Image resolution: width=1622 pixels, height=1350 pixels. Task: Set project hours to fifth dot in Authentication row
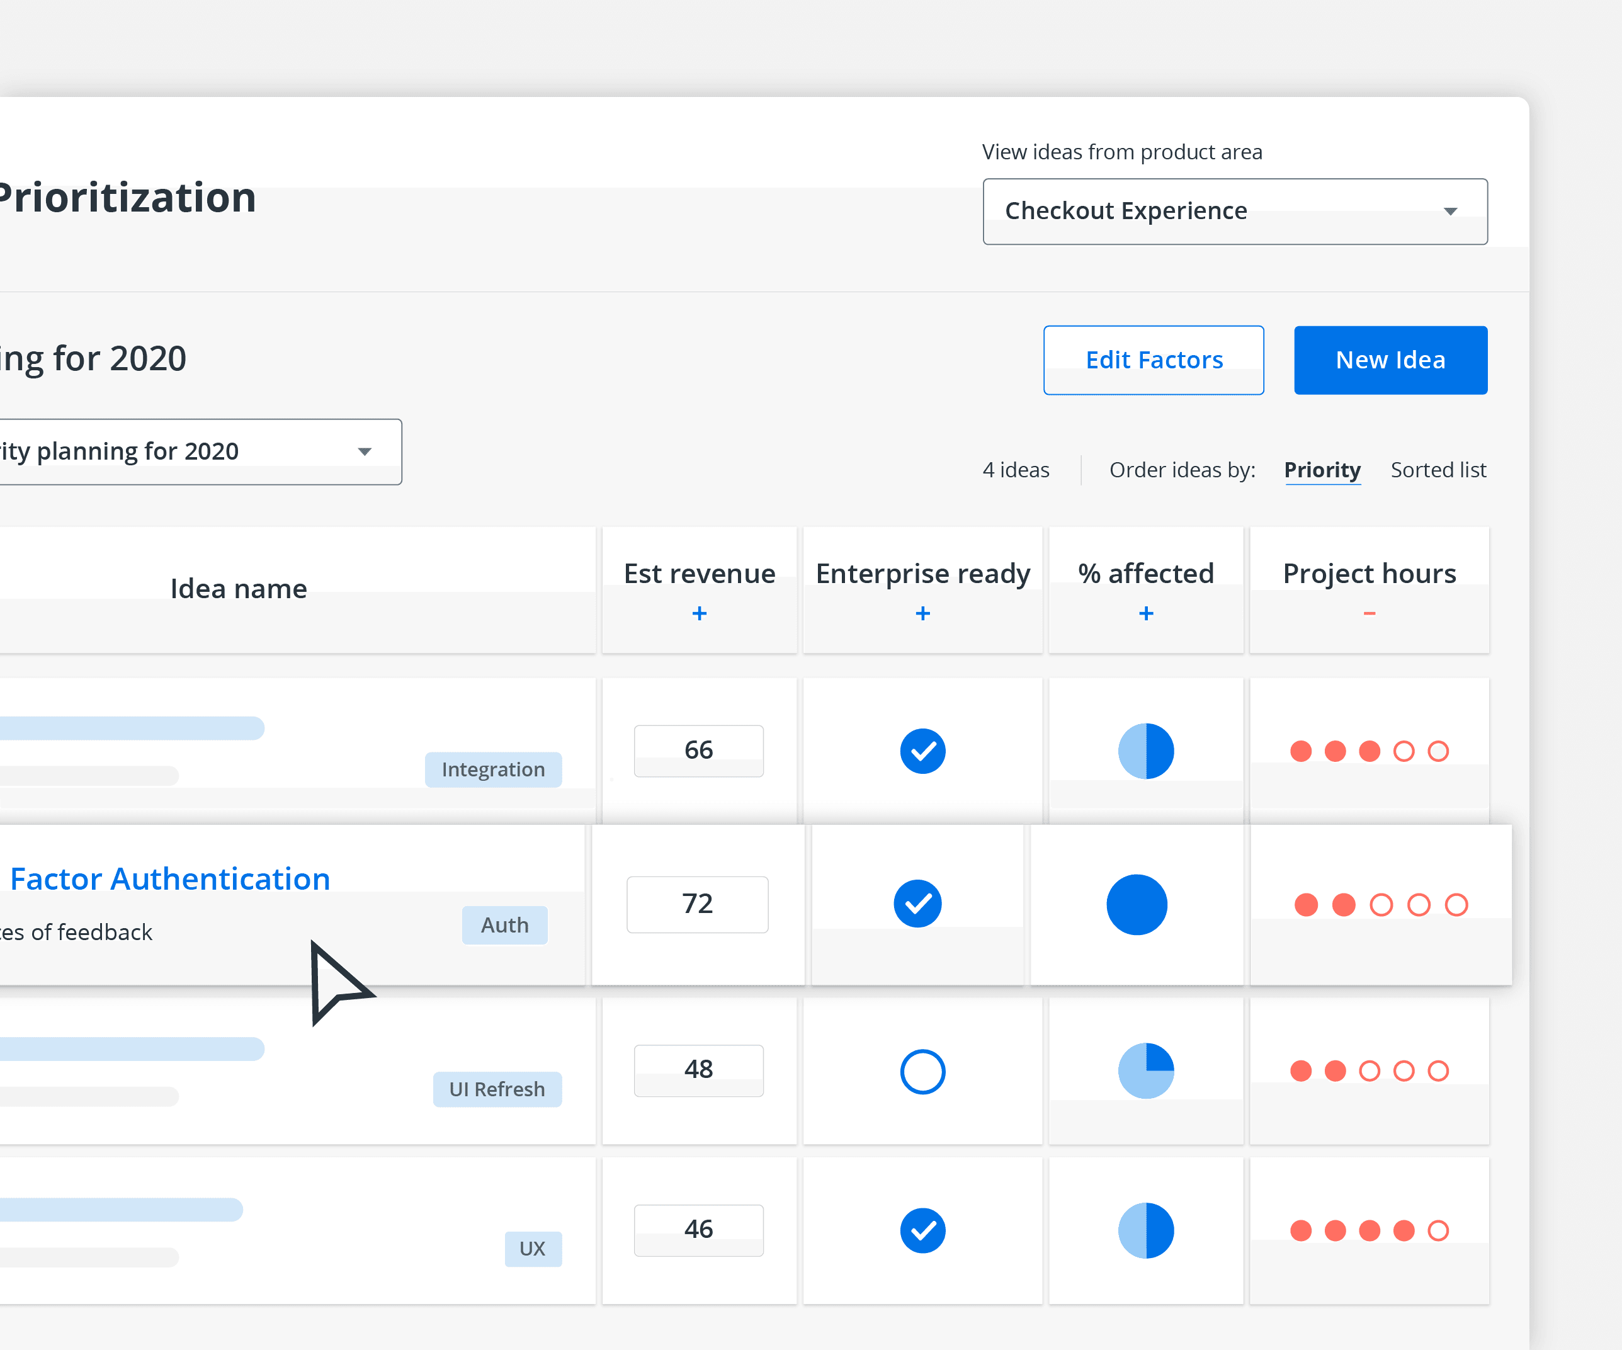(x=1456, y=904)
